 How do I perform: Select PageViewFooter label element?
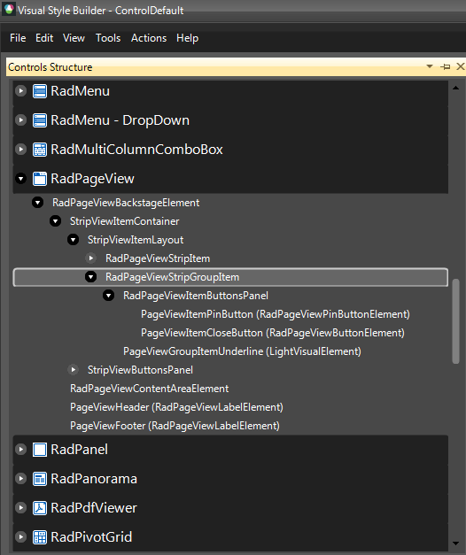click(175, 426)
